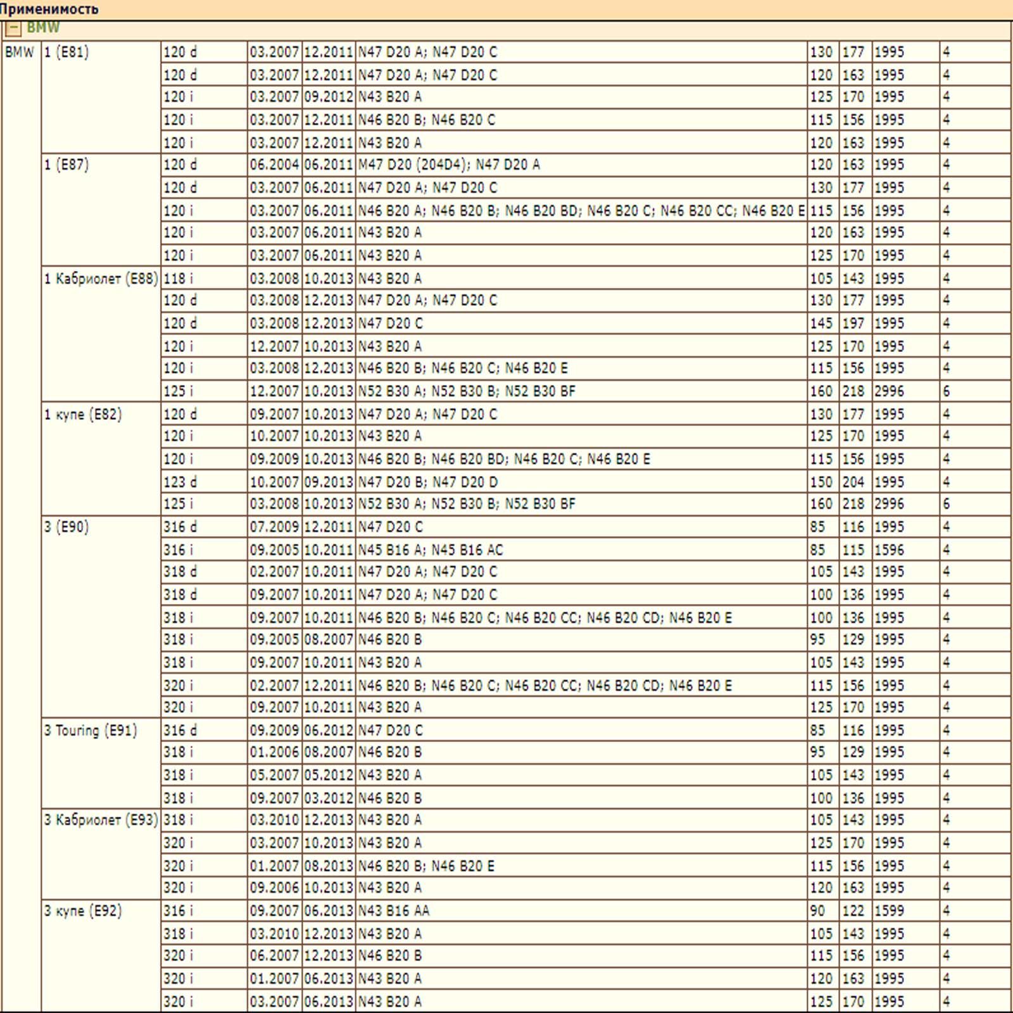The height and width of the screenshot is (1013, 1013).
Task: Click the N45 B16 A; N45 B16 AC cell
Action: click(431, 550)
